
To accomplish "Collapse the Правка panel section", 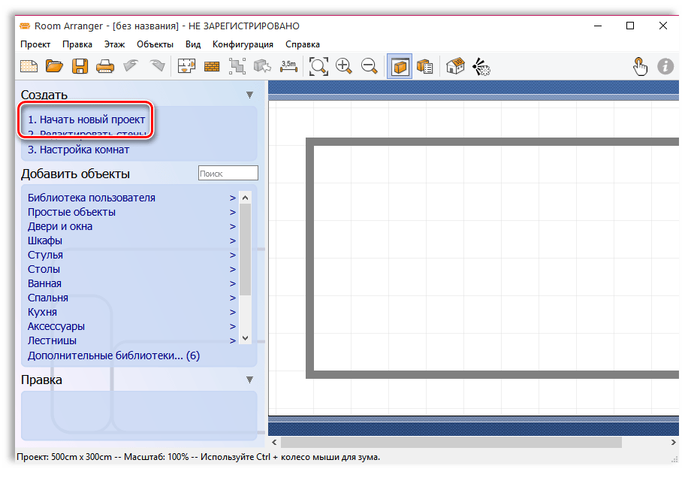I will point(250,380).
